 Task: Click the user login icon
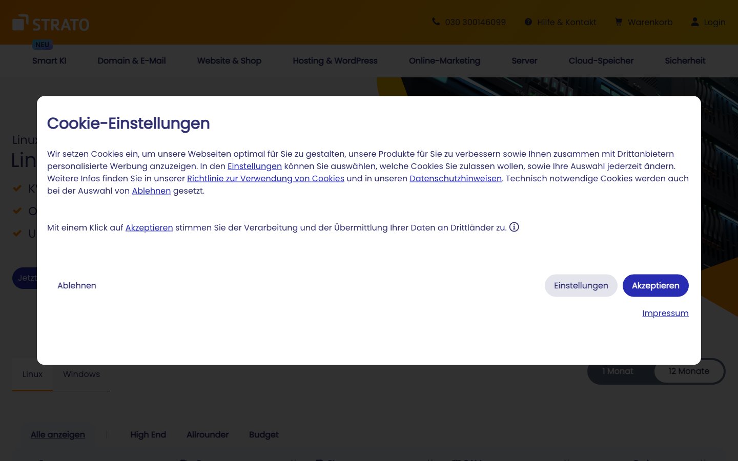click(x=695, y=22)
